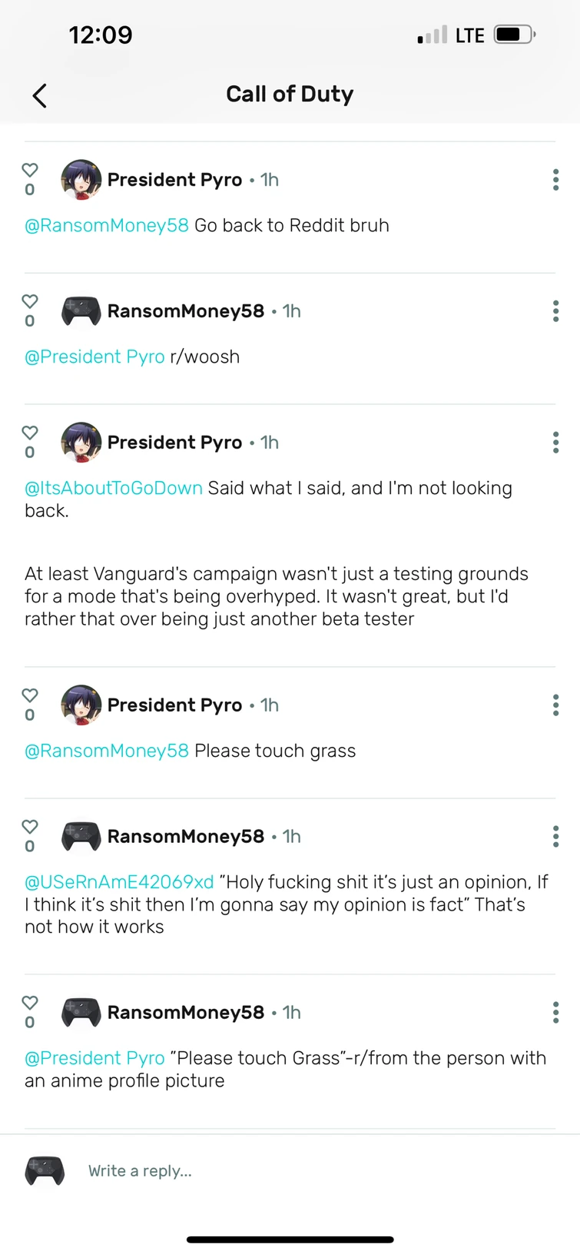
Task: Tap President Pyro's avatar on Vanguard reply
Action: (x=81, y=443)
